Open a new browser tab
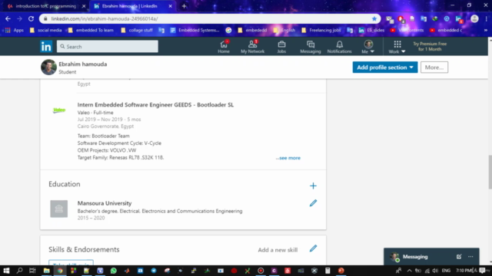The image size is (492, 276). 184,6
